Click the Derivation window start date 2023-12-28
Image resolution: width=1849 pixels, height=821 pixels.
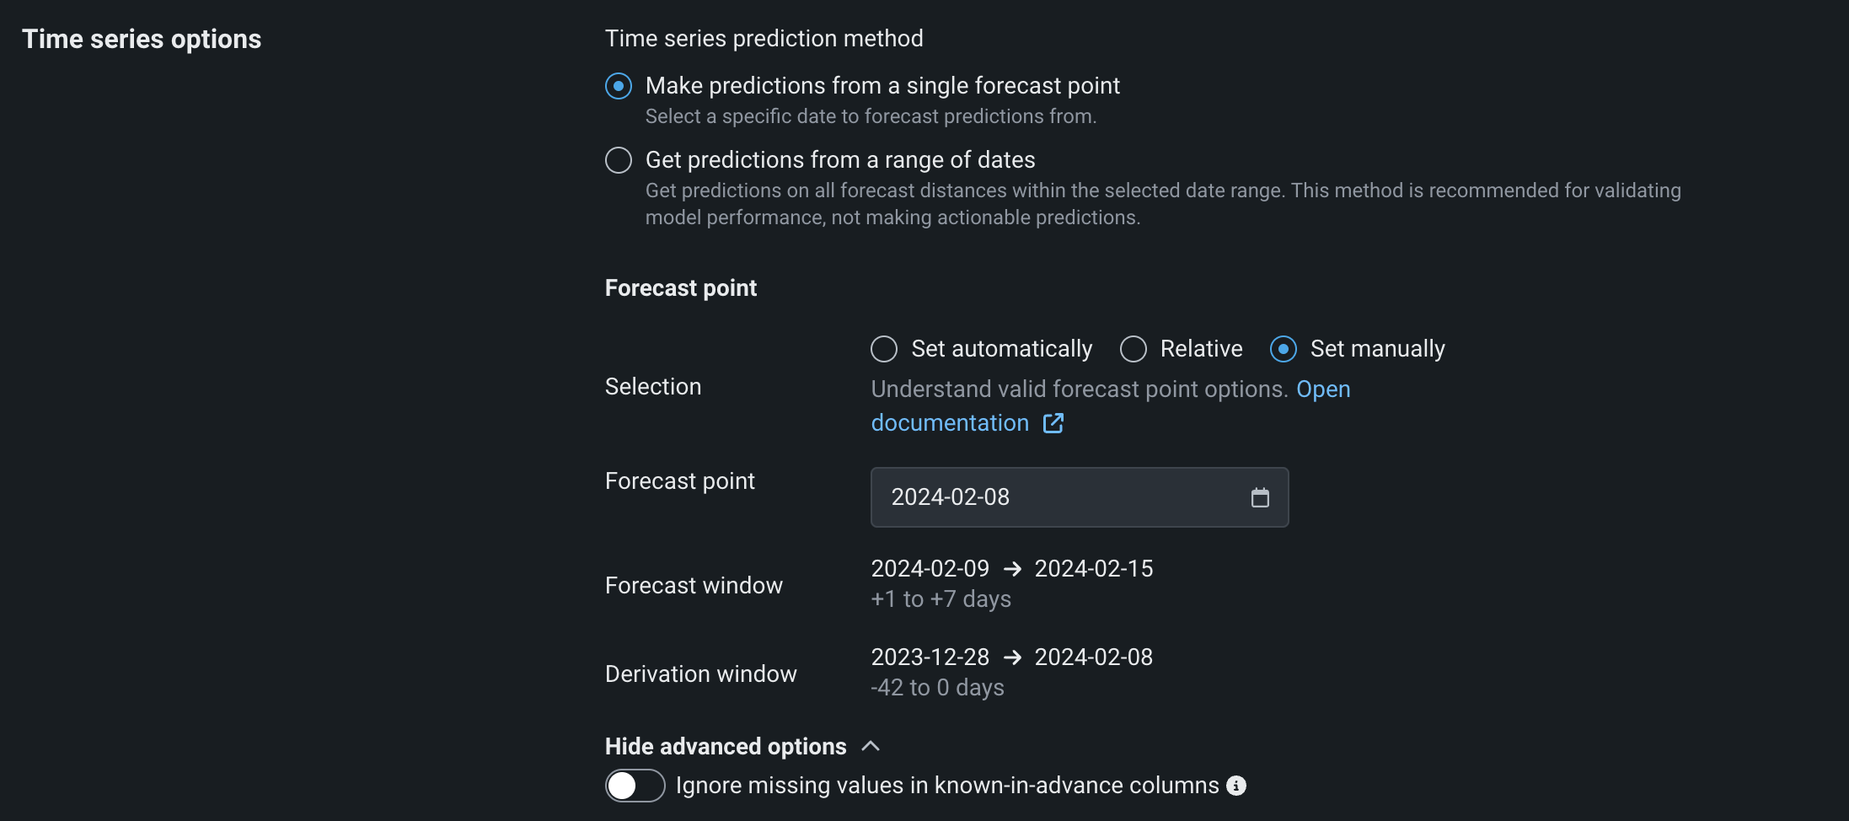click(930, 657)
